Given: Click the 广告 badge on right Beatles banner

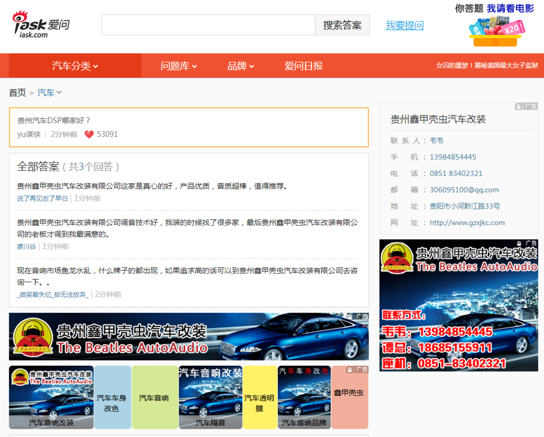Looking at the screenshot, I should click(527, 243).
